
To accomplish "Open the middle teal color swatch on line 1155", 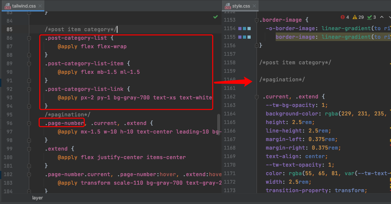I will pos(245,37).
